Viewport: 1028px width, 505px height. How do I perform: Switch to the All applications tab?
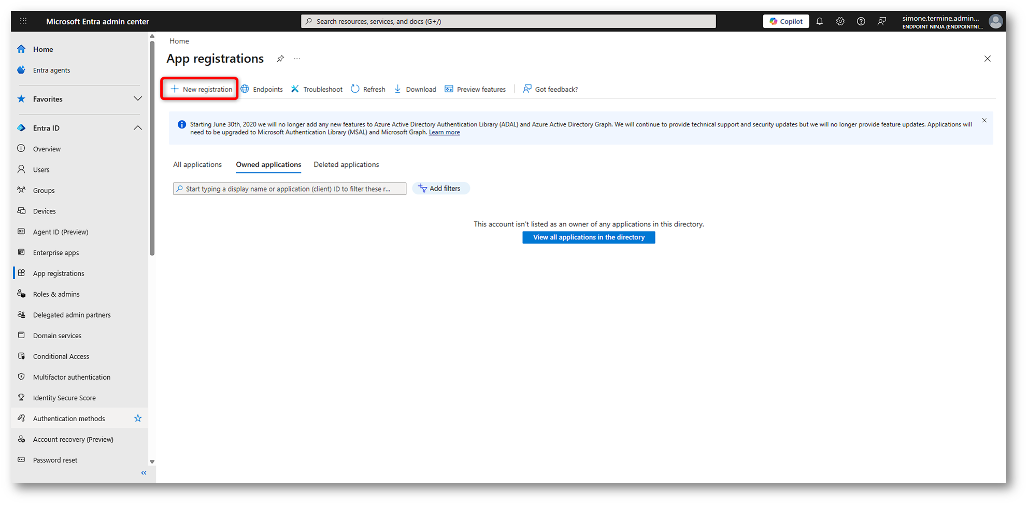pyautogui.click(x=197, y=165)
